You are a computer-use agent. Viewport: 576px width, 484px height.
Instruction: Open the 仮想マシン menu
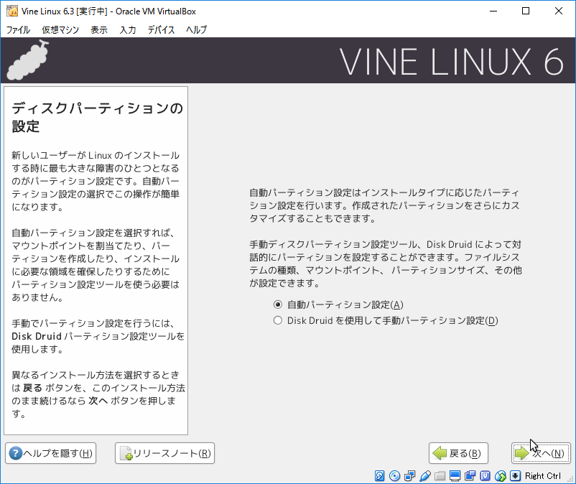[60, 29]
